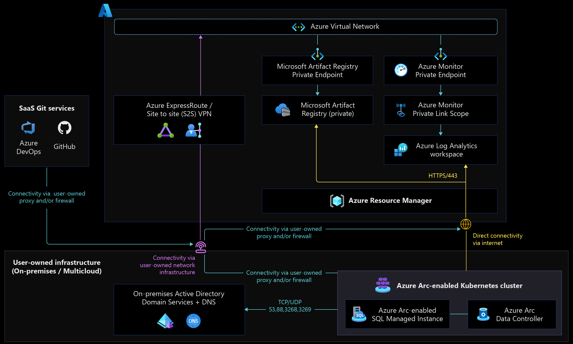The width and height of the screenshot is (573, 344).
Task: Click the SQL Managed Instance icon
Action: coord(359,314)
